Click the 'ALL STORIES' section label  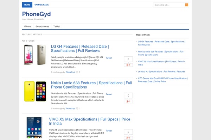[28, 41]
